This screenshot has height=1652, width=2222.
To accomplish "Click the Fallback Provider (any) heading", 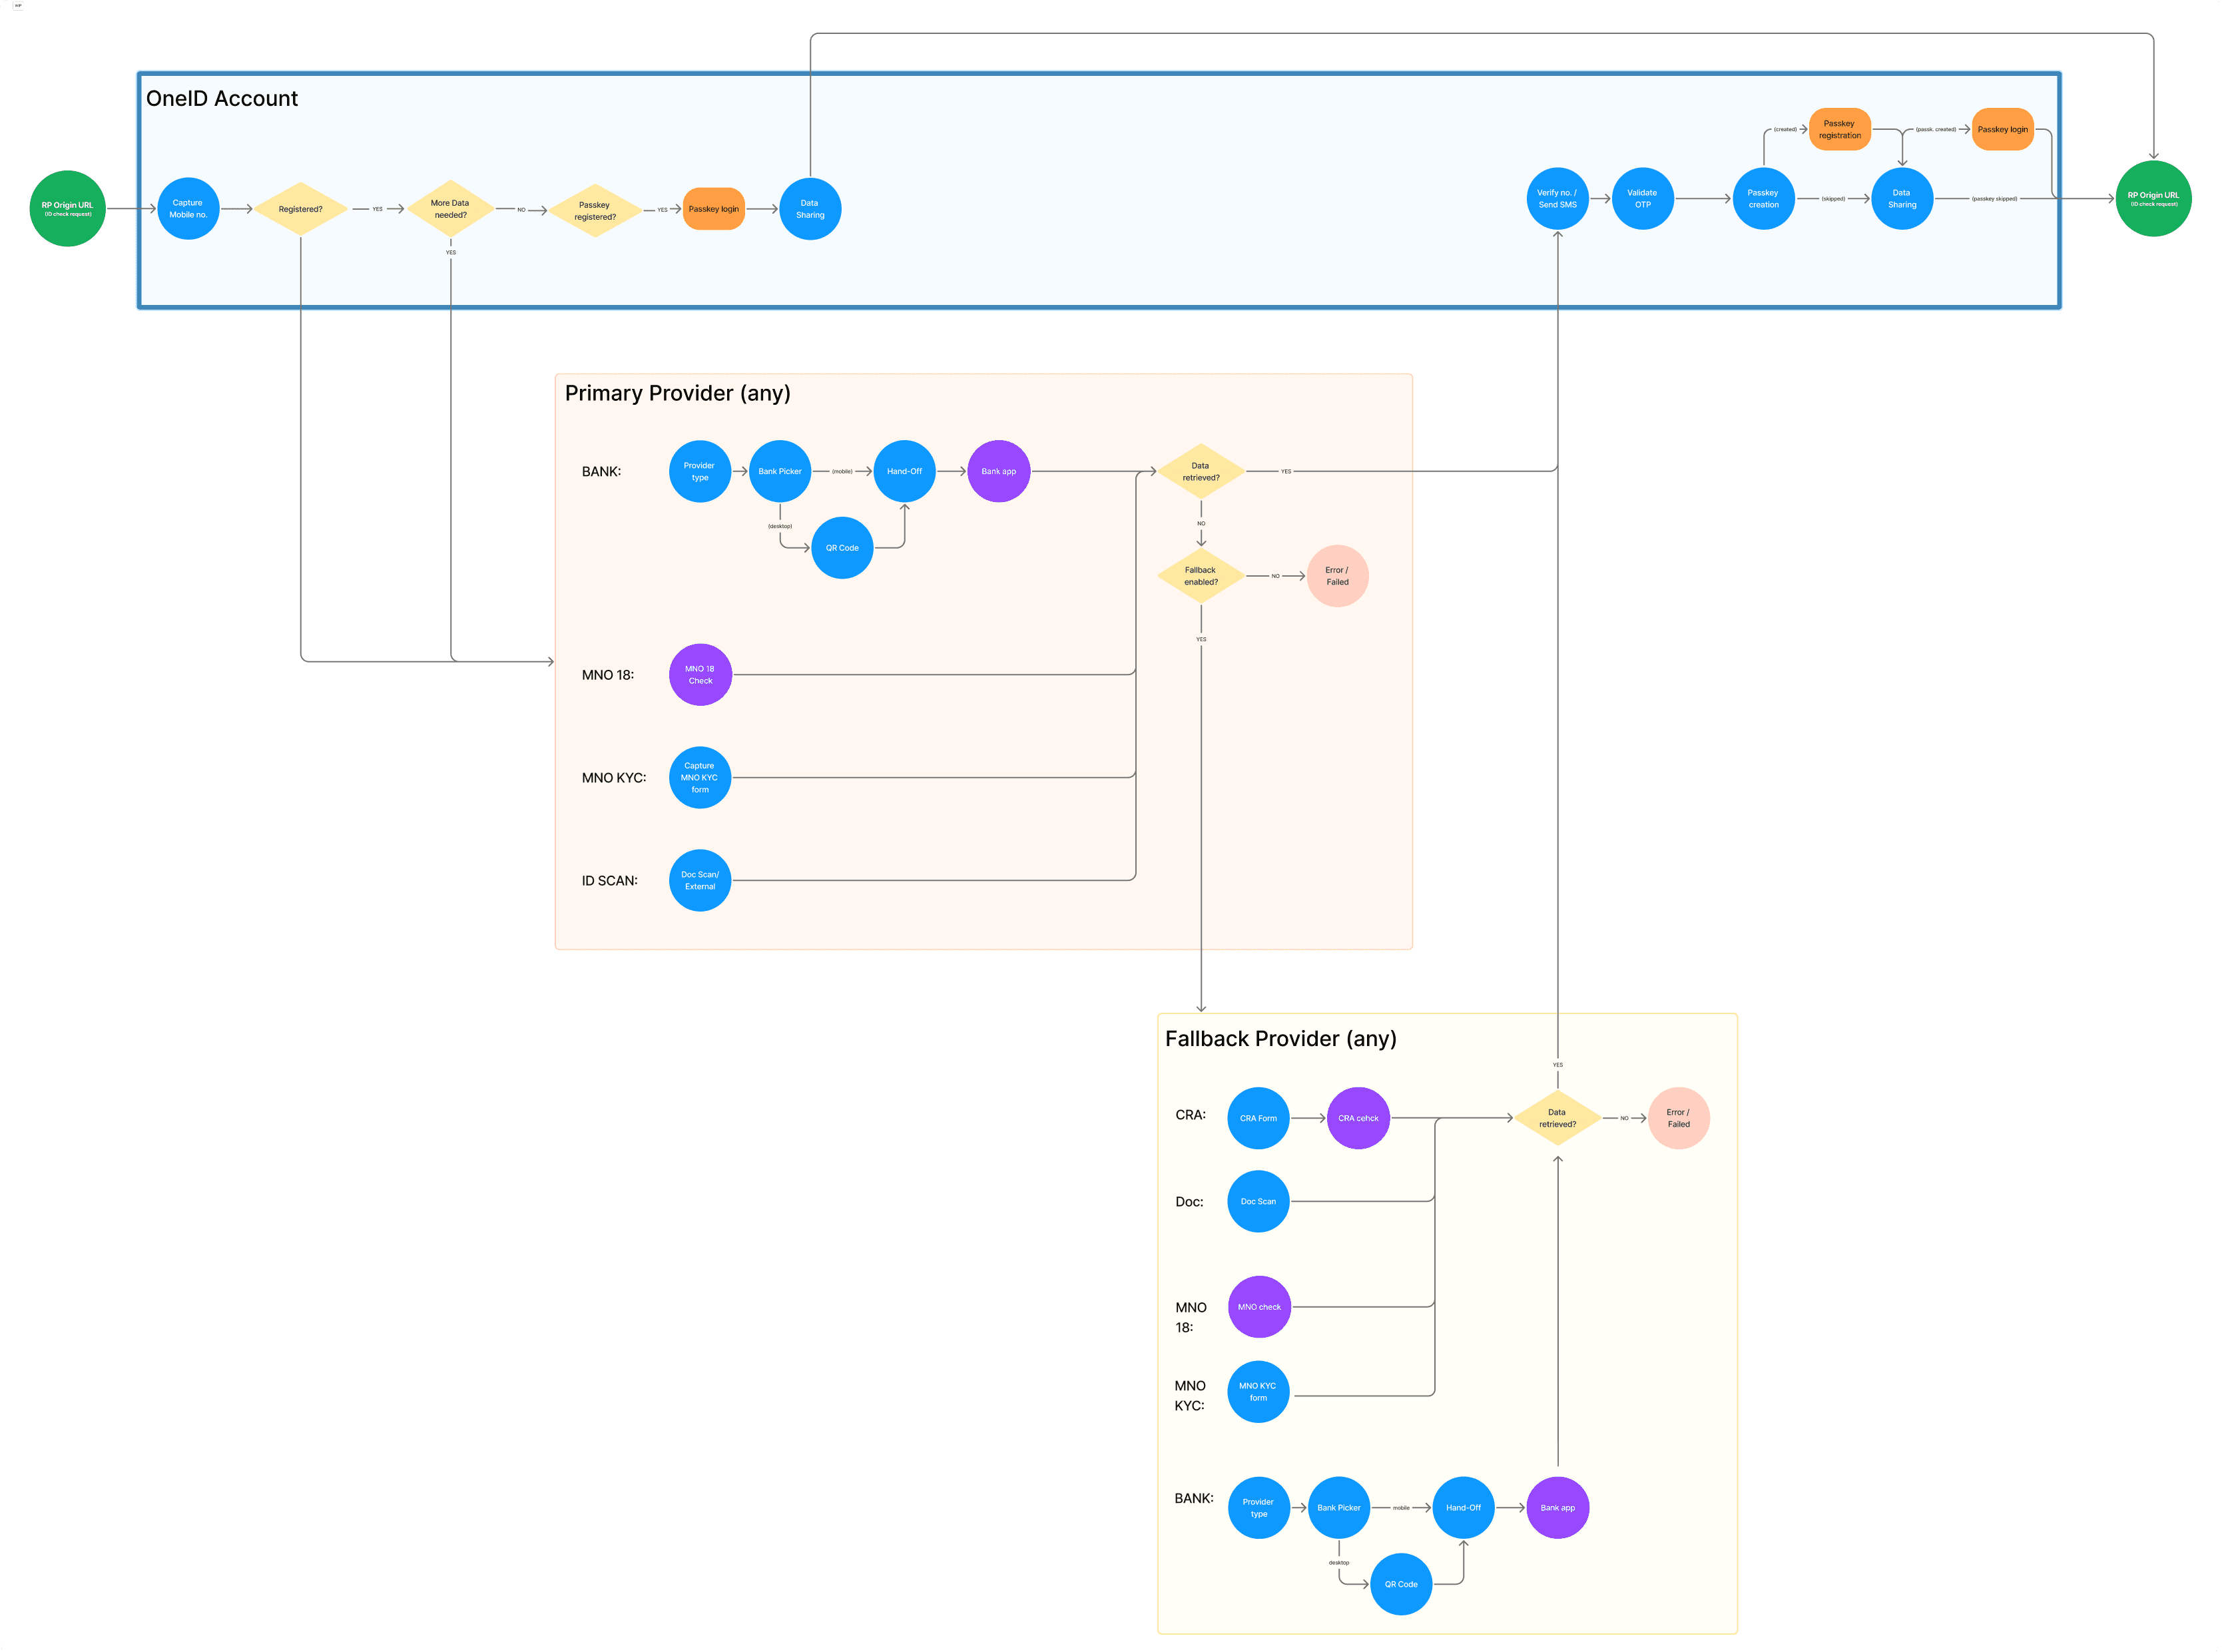I will click(1280, 1039).
